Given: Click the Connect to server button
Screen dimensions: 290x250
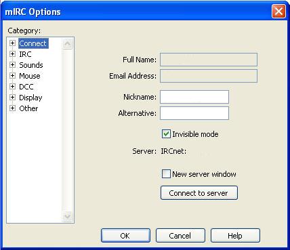Looking at the screenshot, I should [199, 193].
